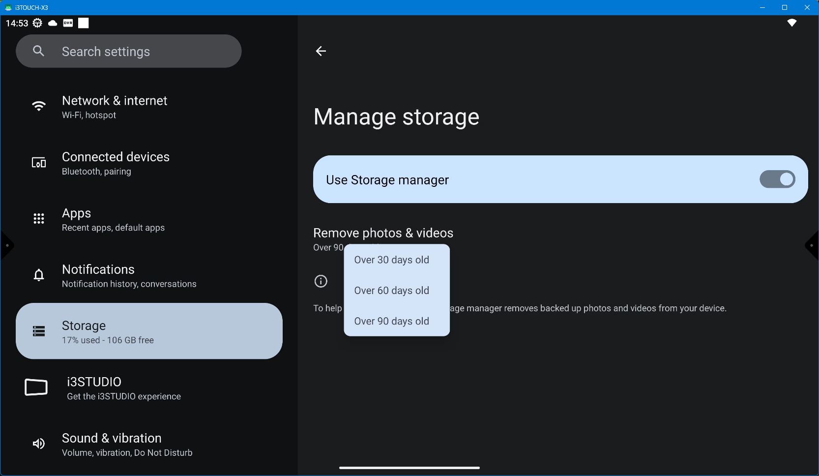Click the right-edge side panel handle

[x=812, y=245]
